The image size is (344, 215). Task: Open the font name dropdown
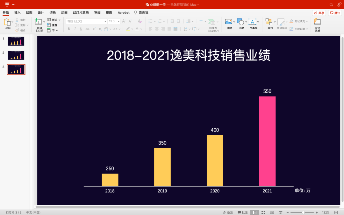tap(105, 21)
